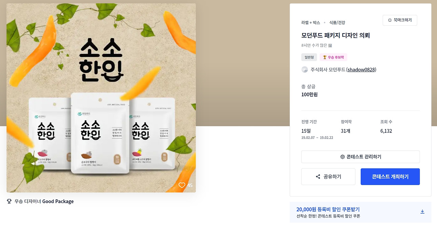The width and height of the screenshot is (437, 226).
Task: Open the 콘테스트 개최하기 button
Action: (x=390, y=176)
